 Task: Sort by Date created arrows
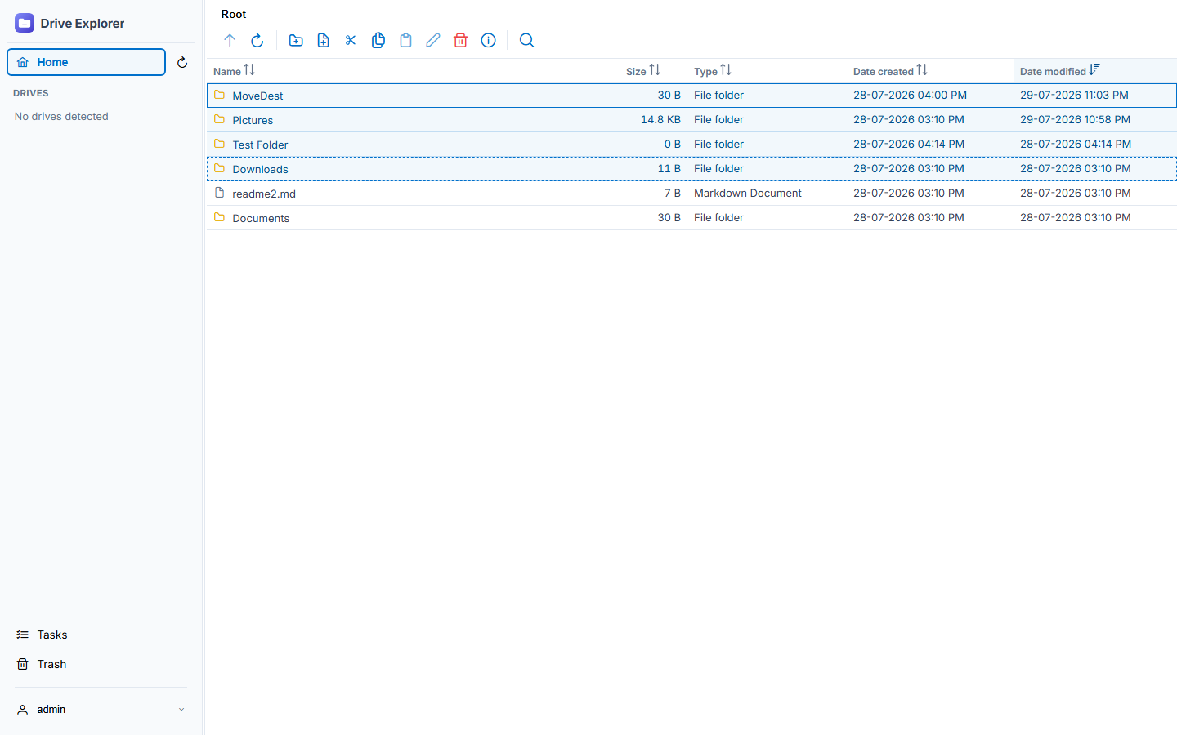pos(922,70)
